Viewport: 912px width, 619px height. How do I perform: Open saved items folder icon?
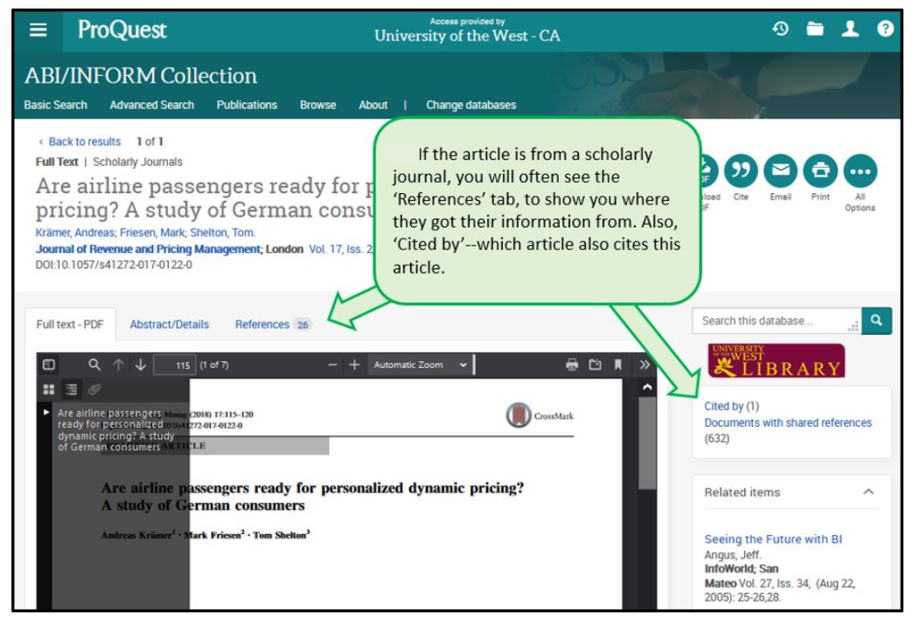[x=815, y=28]
